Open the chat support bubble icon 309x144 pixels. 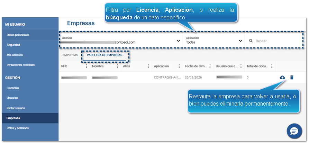tap(294, 131)
